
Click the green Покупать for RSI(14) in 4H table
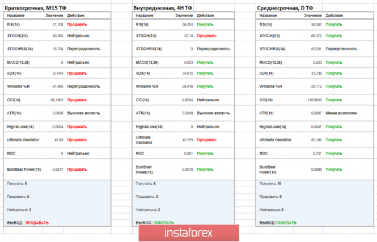(x=205, y=24)
